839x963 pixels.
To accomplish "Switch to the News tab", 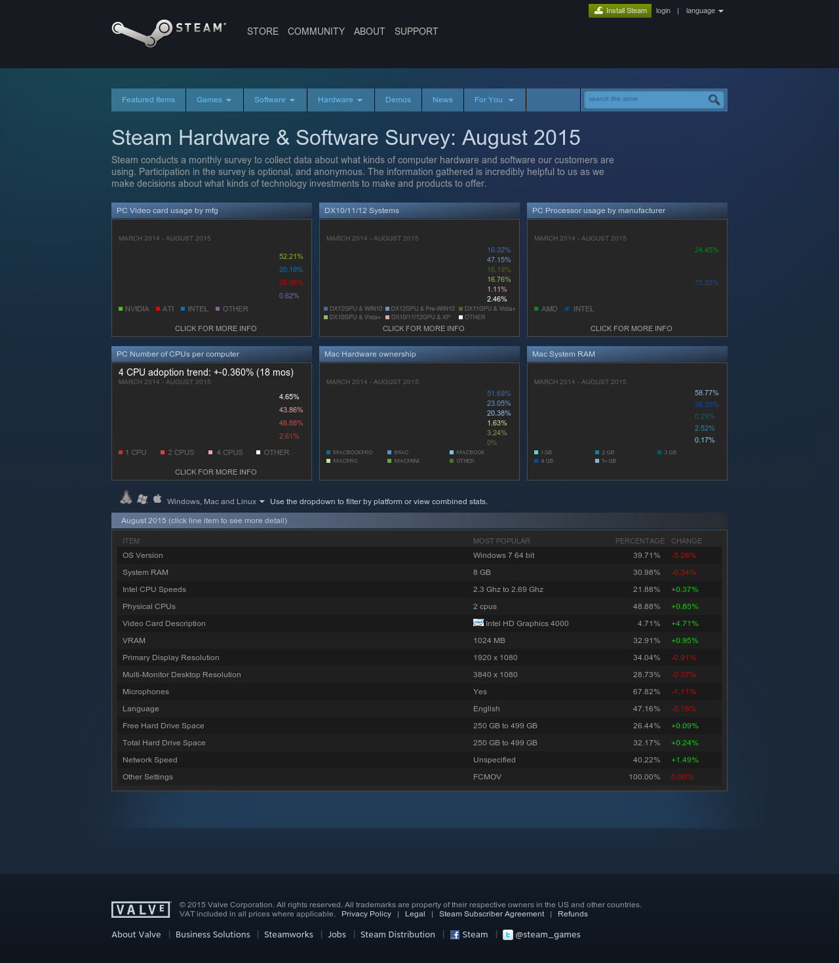I will point(443,100).
